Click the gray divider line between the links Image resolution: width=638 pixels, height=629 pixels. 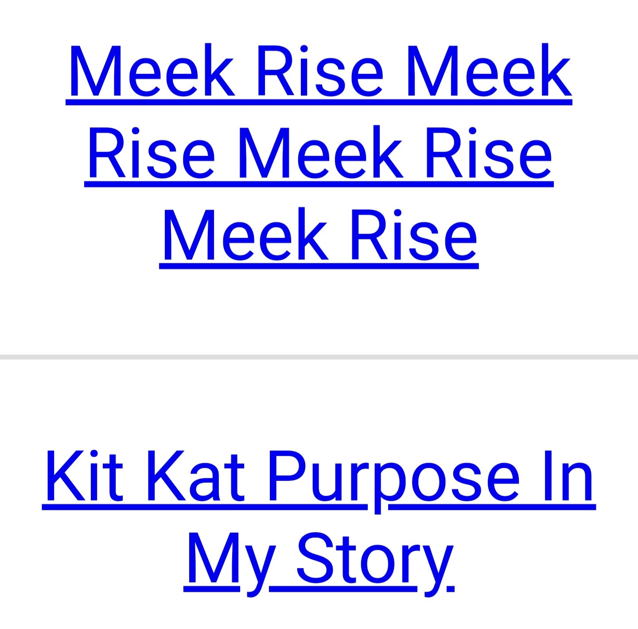click(x=319, y=357)
